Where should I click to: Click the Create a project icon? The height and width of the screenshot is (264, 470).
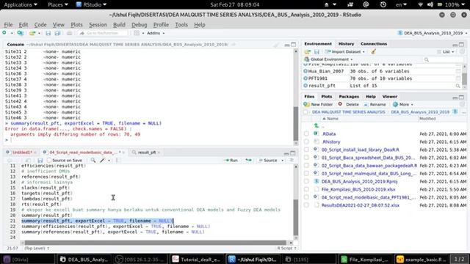pos(20,33)
